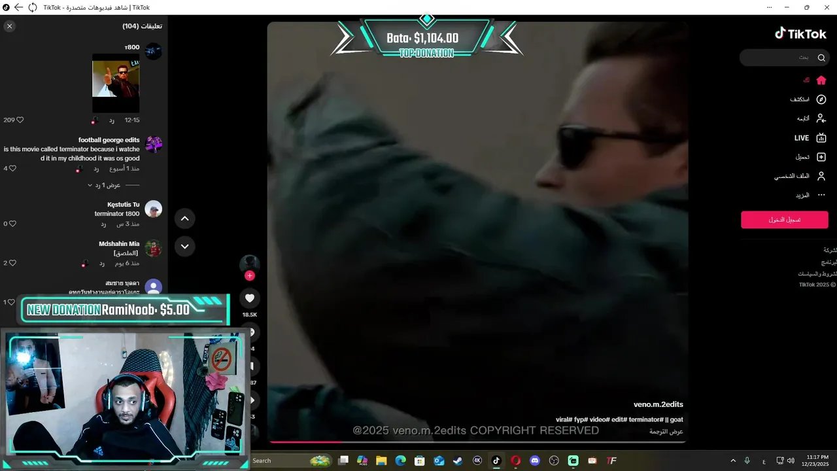The height and width of the screenshot is (471, 837).
Task: Click the microphone tray icon
Action: tap(747, 461)
